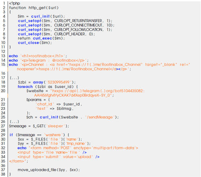The height and width of the screenshot is (177, 201).
Task: Click the 'move_uploaded_file($yy, $xx);' call
Action: click(x=49, y=170)
